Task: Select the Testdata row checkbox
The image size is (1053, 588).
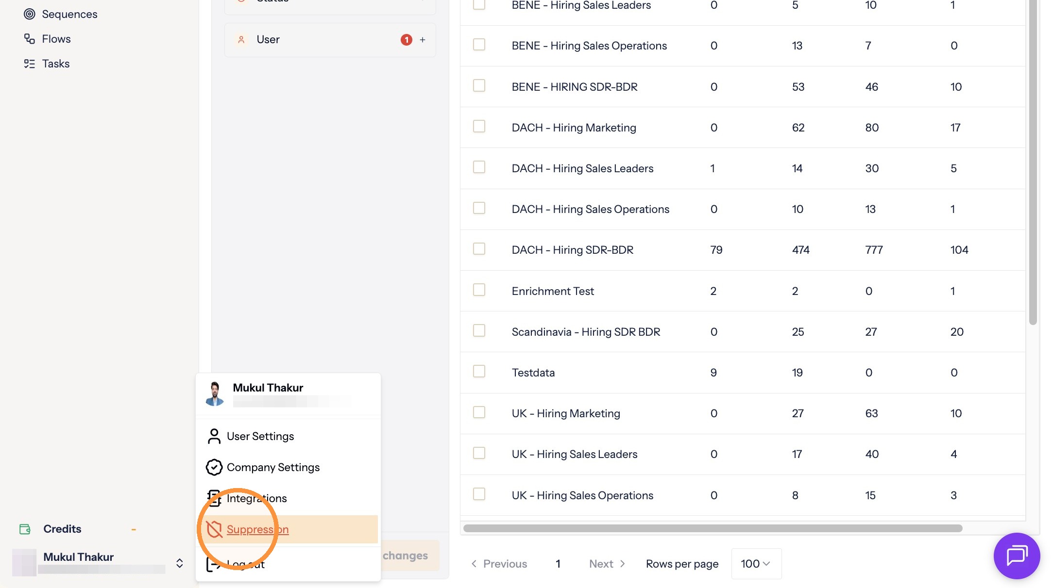Action: coord(479,371)
